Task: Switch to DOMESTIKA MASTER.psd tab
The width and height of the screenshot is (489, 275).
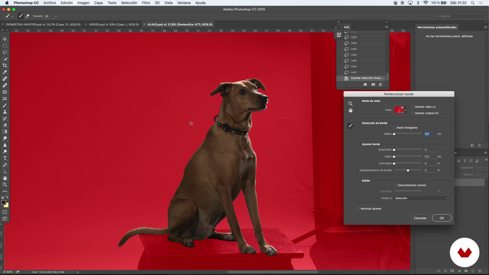Action: (x=43, y=24)
